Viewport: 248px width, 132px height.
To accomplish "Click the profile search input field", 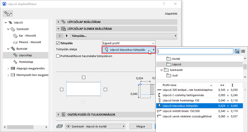I will click(x=195, y=51).
